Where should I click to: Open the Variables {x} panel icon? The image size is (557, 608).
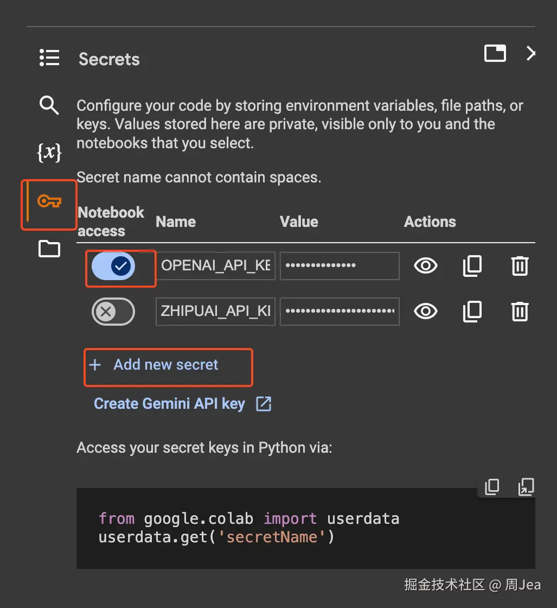tap(49, 153)
